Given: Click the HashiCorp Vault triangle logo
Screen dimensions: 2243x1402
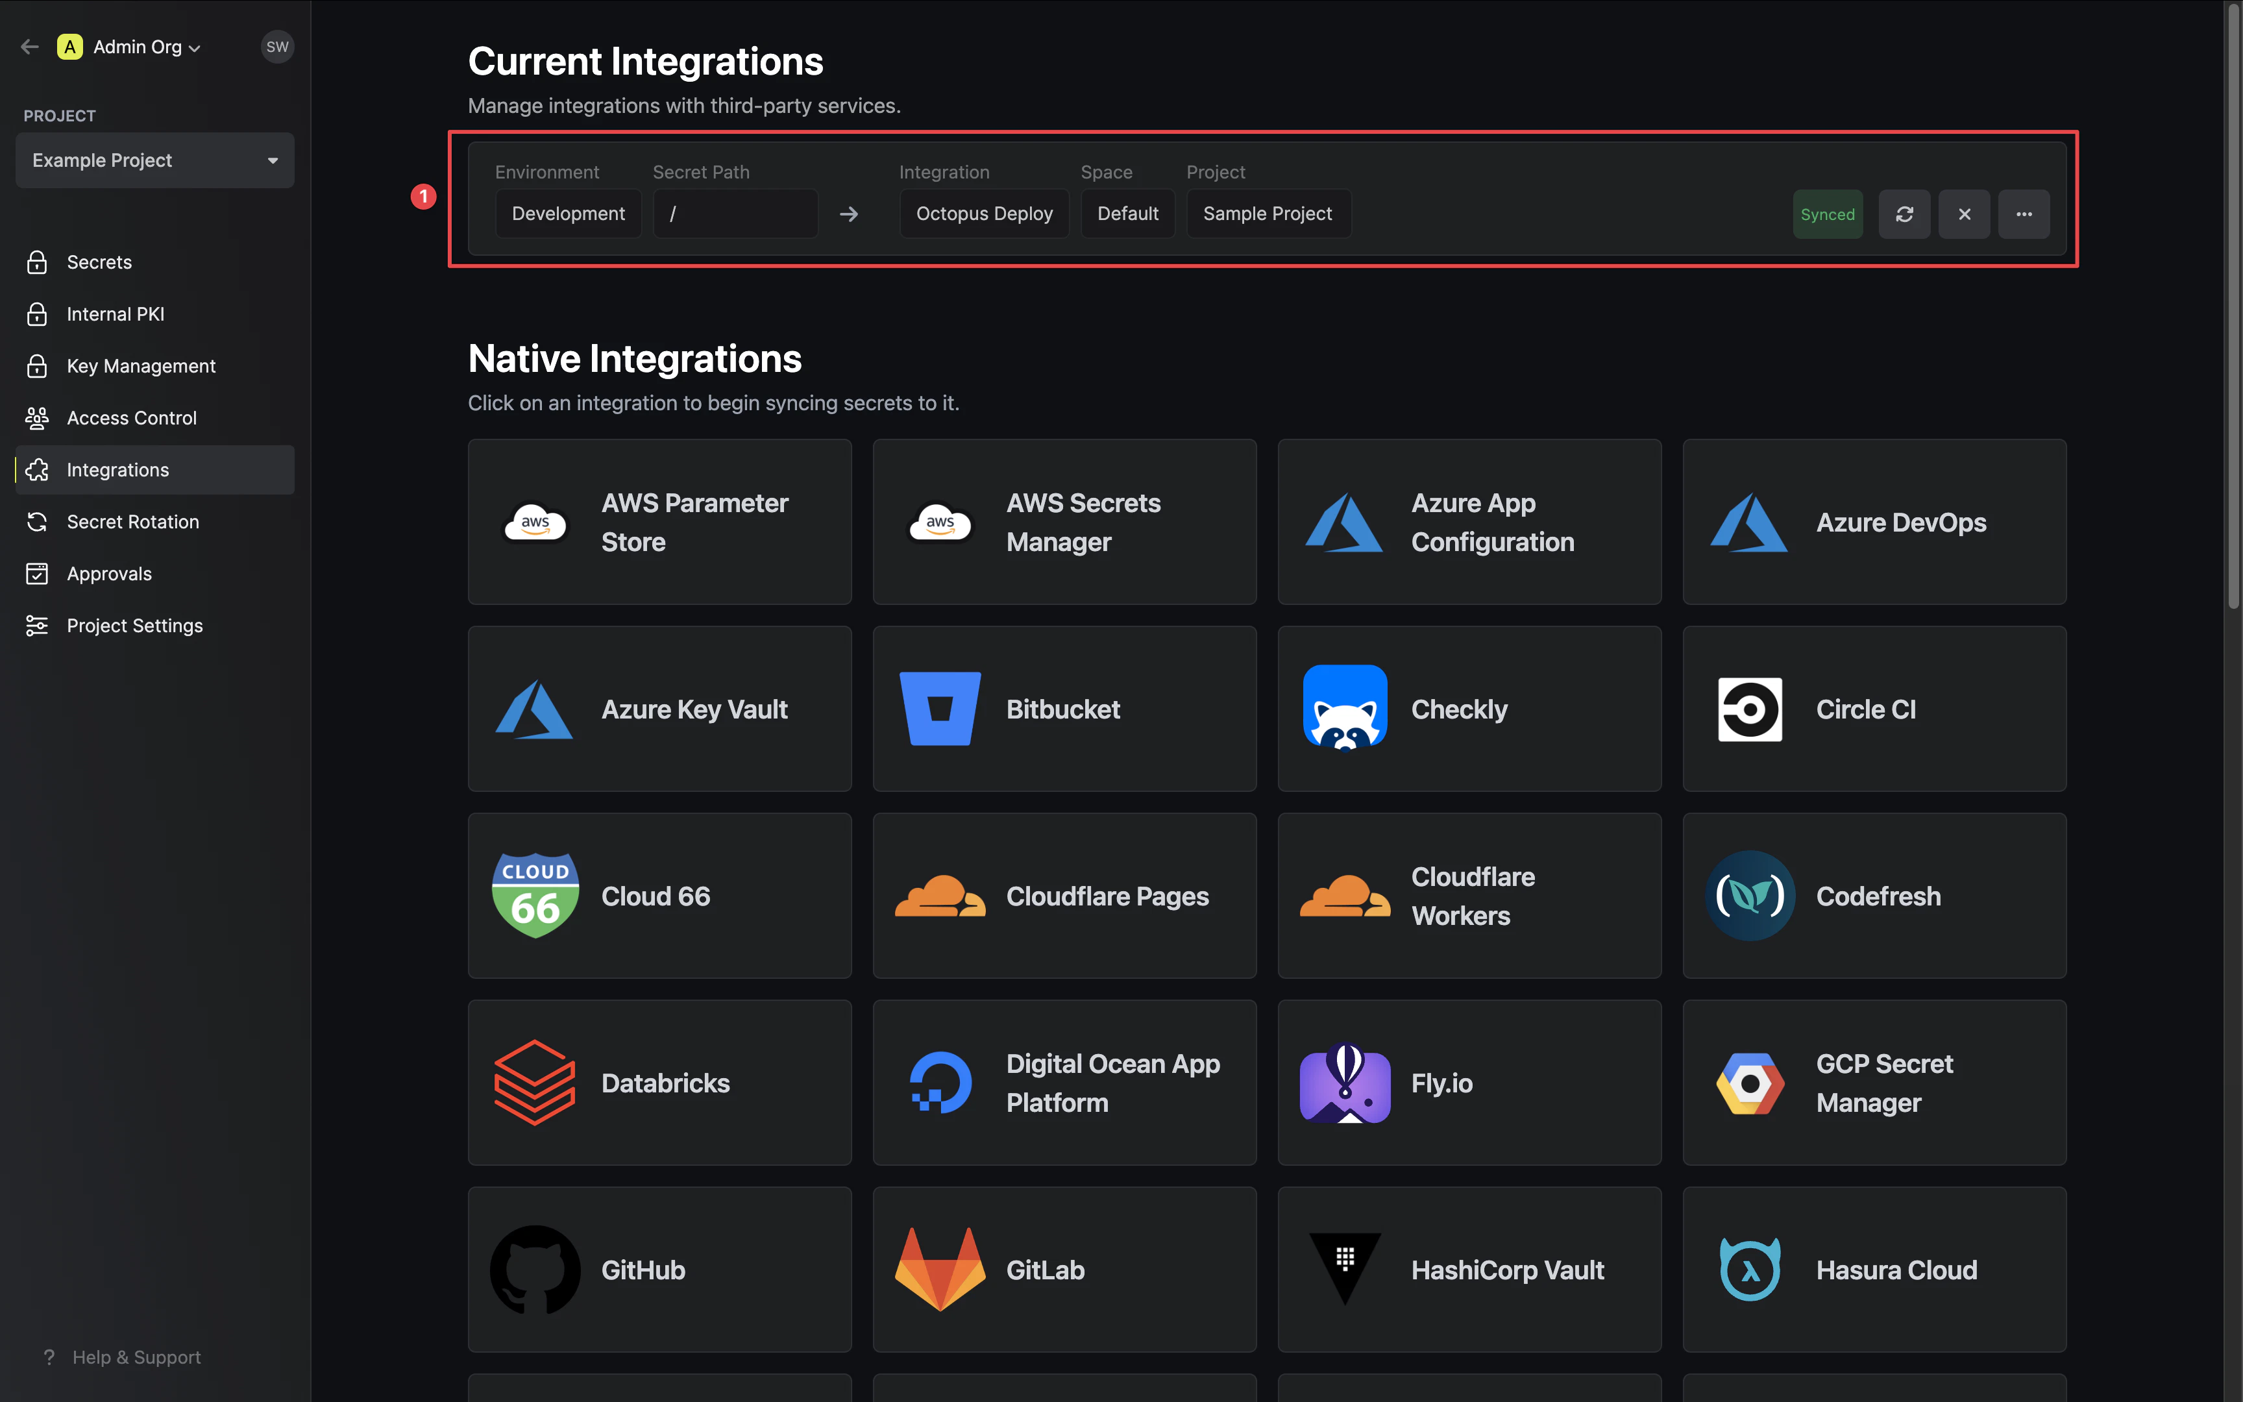Looking at the screenshot, I should 1345,1268.
